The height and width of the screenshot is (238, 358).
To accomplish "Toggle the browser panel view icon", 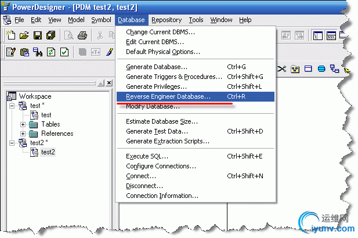I will pyautogui.click(x=317, y=35).
